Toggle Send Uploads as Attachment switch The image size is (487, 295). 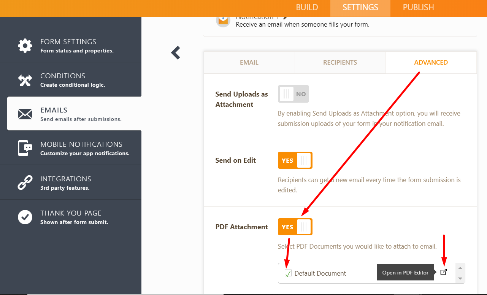pos(293,94)
